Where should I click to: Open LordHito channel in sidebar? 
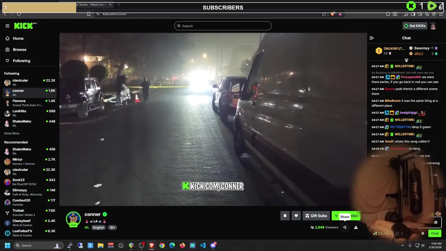point(30,113)
